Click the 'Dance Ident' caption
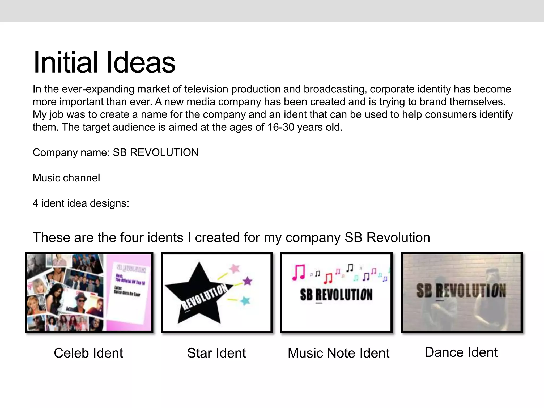Screen dimensions: 544x408 [461, 352]
